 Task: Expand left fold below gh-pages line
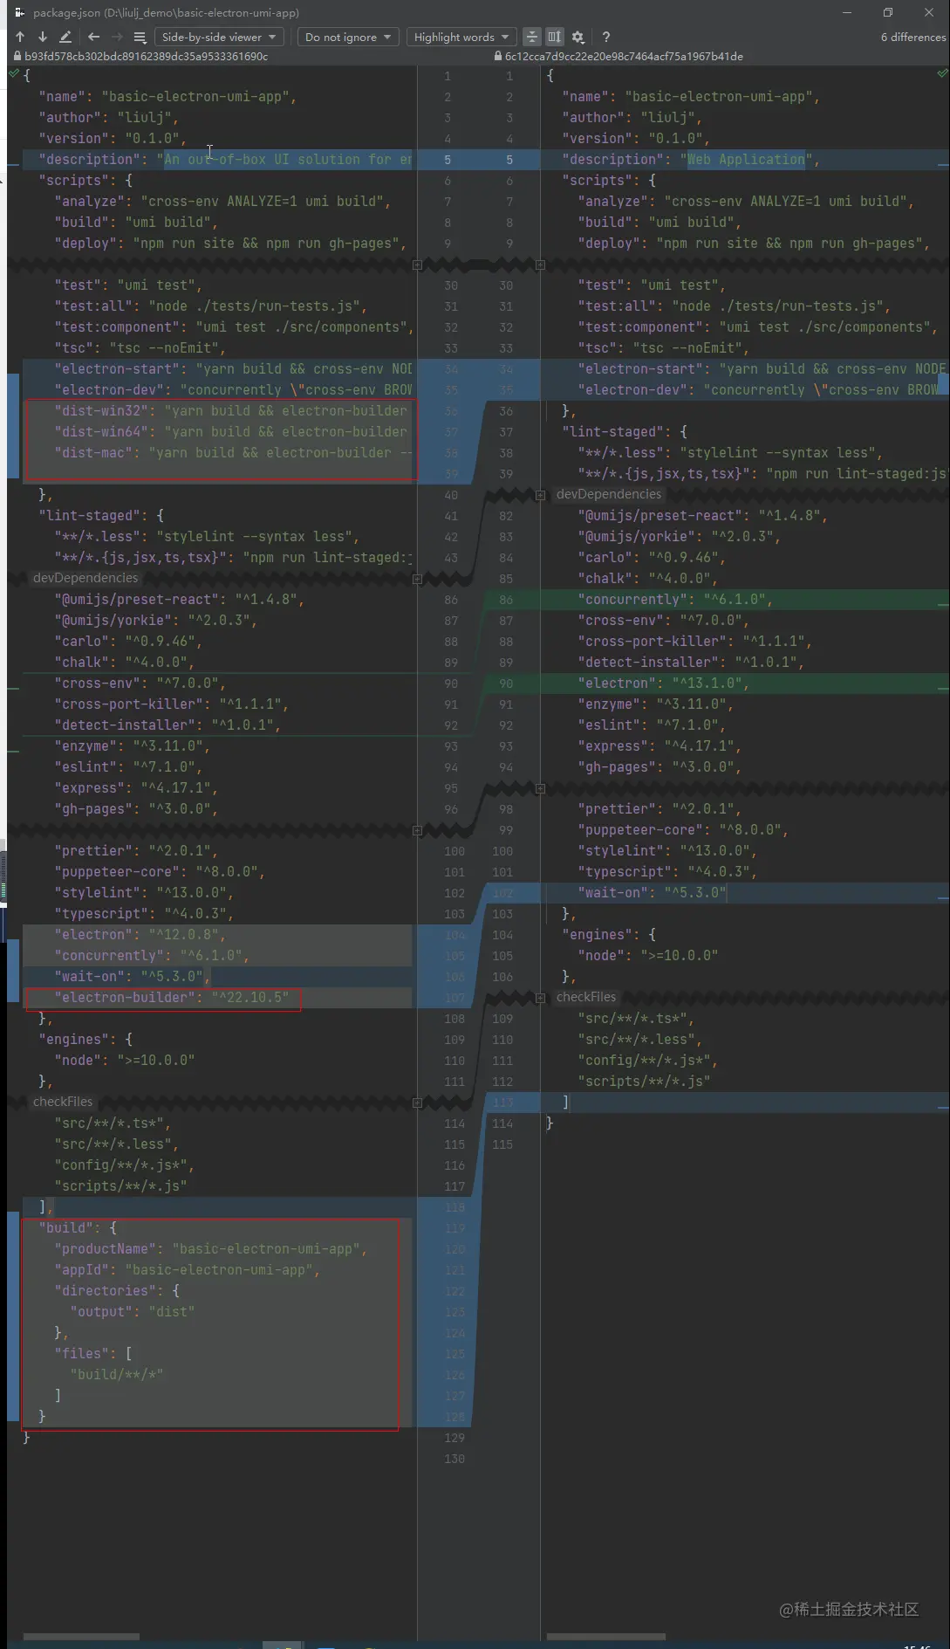[417, 830]
